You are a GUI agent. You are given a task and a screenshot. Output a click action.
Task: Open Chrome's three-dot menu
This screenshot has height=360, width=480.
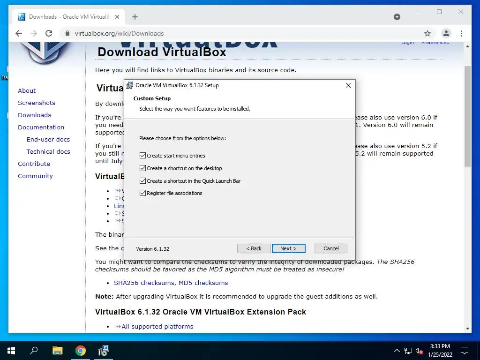point(461,33)
